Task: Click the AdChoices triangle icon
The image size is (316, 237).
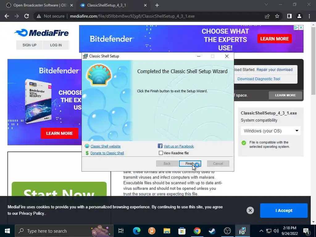Action: pyautogui.click(x=296, y=27)
